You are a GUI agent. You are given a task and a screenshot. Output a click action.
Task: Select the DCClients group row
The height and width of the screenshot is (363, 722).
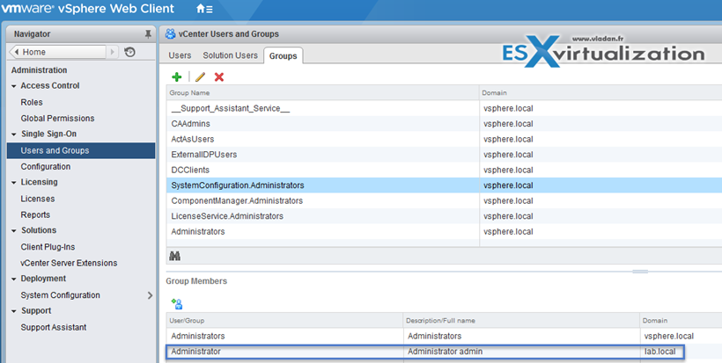[445, 170]
